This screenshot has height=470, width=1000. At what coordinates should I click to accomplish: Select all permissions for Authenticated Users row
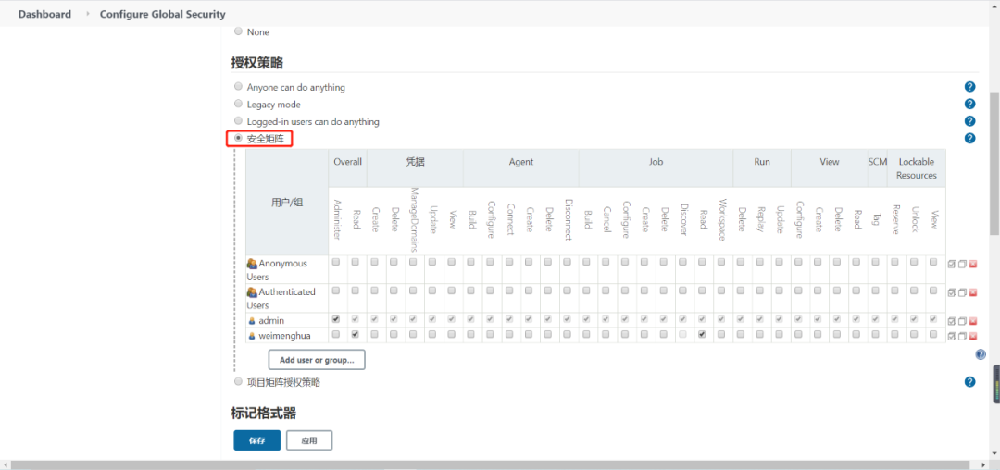[952, 292]
